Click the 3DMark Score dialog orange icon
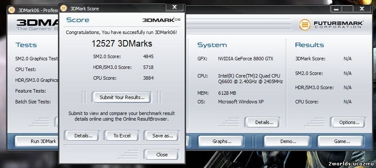The height and width of the screenshot is (168, 376). [64, 8]
